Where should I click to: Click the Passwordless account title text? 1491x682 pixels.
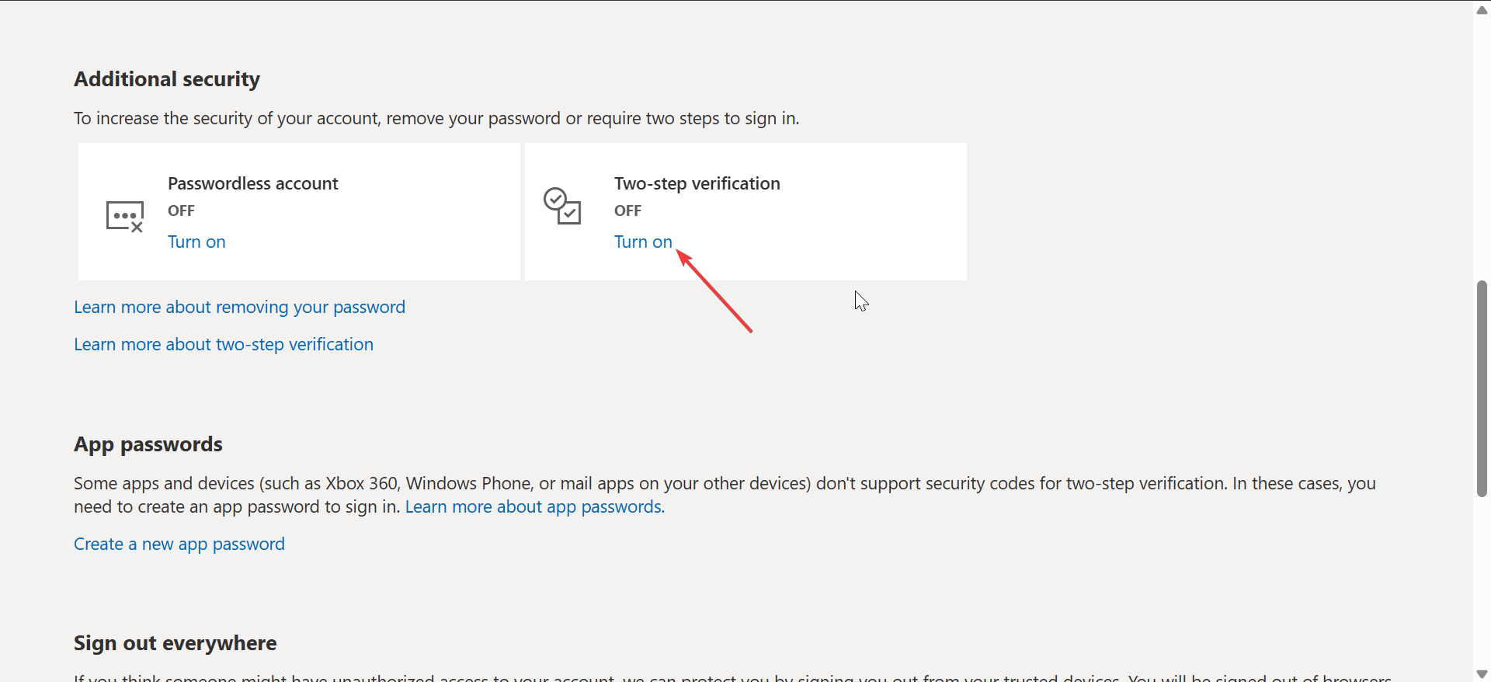[x=253, y=184]
